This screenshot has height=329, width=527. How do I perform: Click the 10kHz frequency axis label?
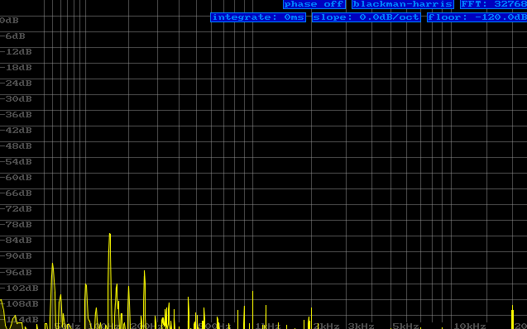[470, 326]
